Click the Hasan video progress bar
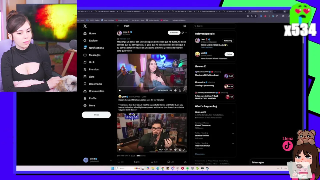 (x=152, y=146)
